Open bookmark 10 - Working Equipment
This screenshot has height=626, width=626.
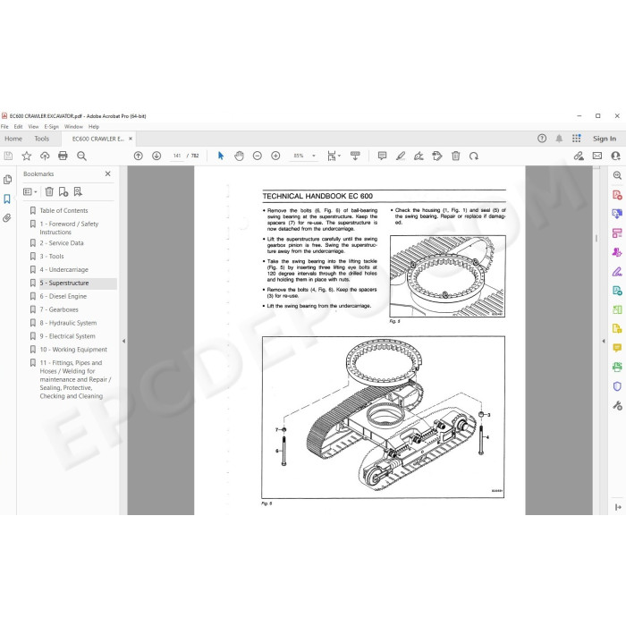73,350
